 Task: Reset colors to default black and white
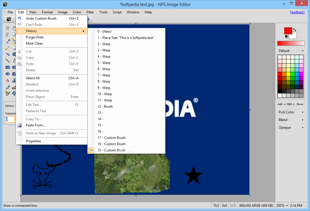pyautogui.click(x=286, y=37)
